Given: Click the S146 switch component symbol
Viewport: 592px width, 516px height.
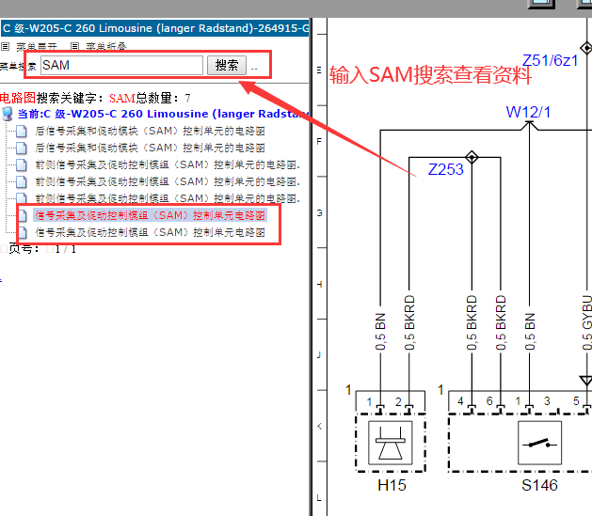Looking at the screenshot, I should [x=539, y=443].
